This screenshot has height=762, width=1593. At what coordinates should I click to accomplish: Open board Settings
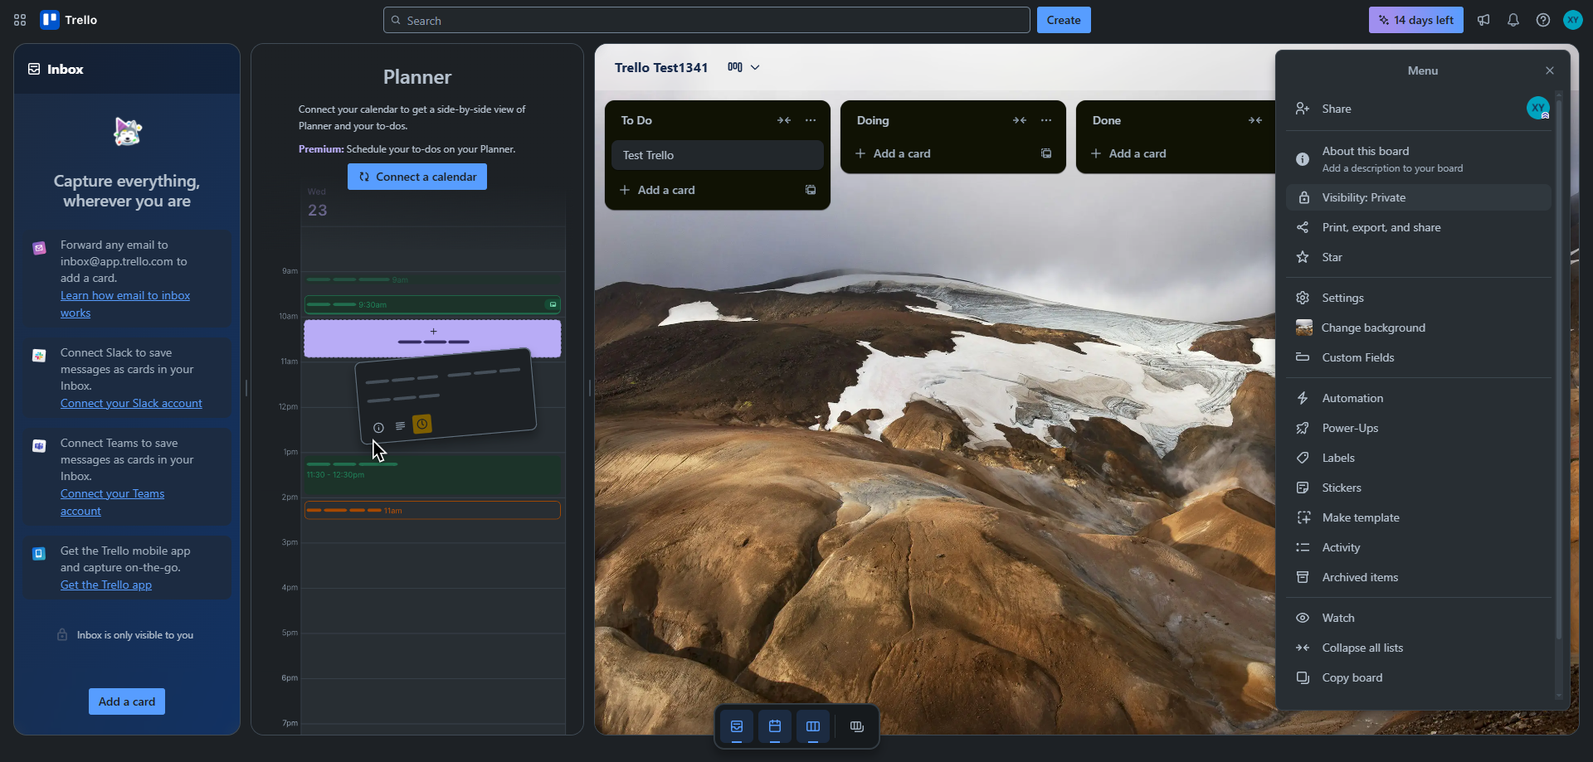tap(1419, 298)
